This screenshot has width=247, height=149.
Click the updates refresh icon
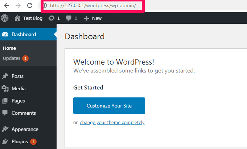coord(52,18)
